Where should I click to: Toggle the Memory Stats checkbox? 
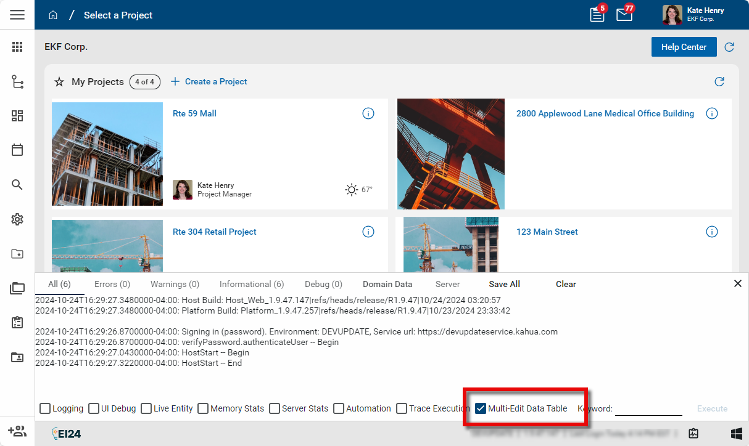tap(203, 408)
